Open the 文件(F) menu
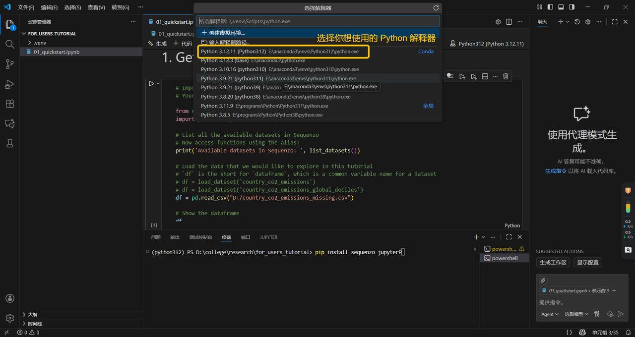This screenshot has height=337, width=635. point(26,7)
